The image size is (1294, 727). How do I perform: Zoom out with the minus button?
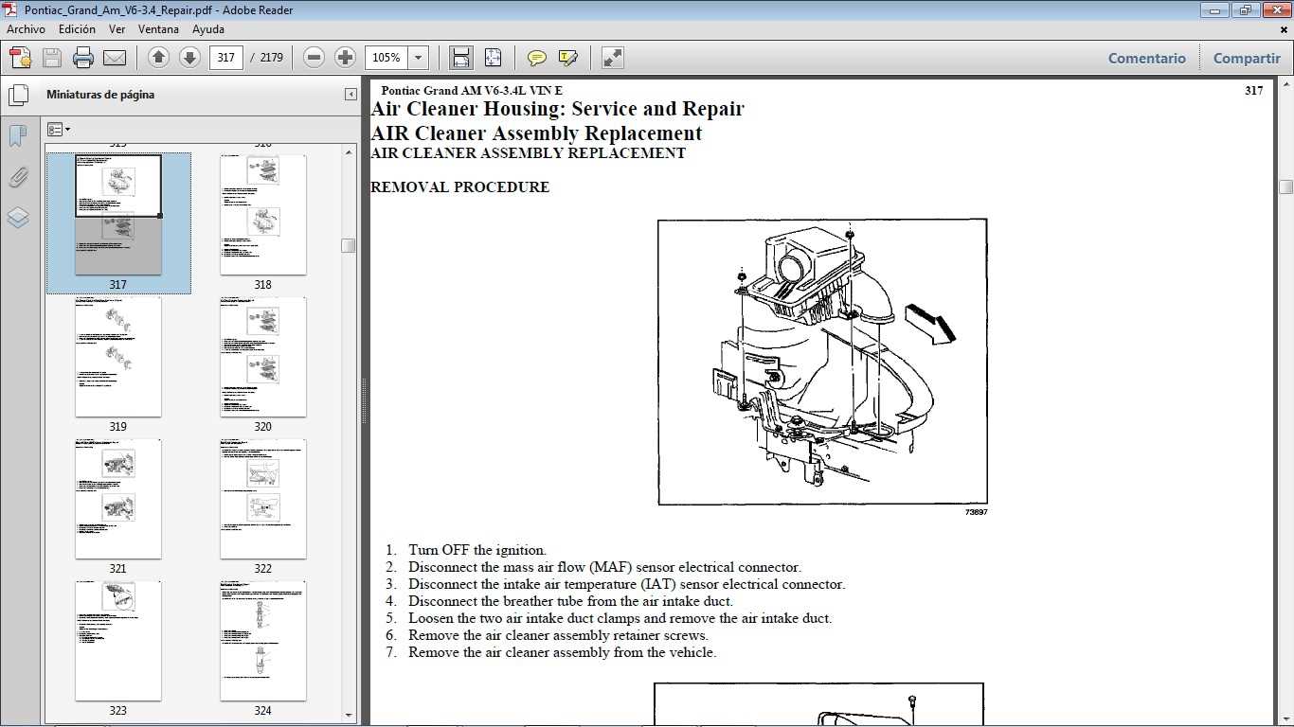(315, 58)
